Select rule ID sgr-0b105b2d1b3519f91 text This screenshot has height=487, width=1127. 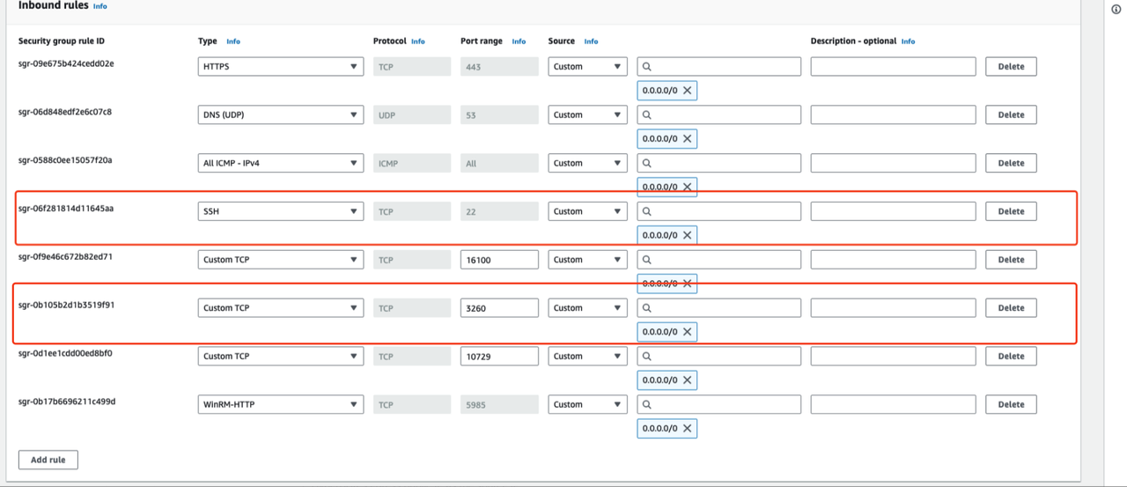coord(67,306)
